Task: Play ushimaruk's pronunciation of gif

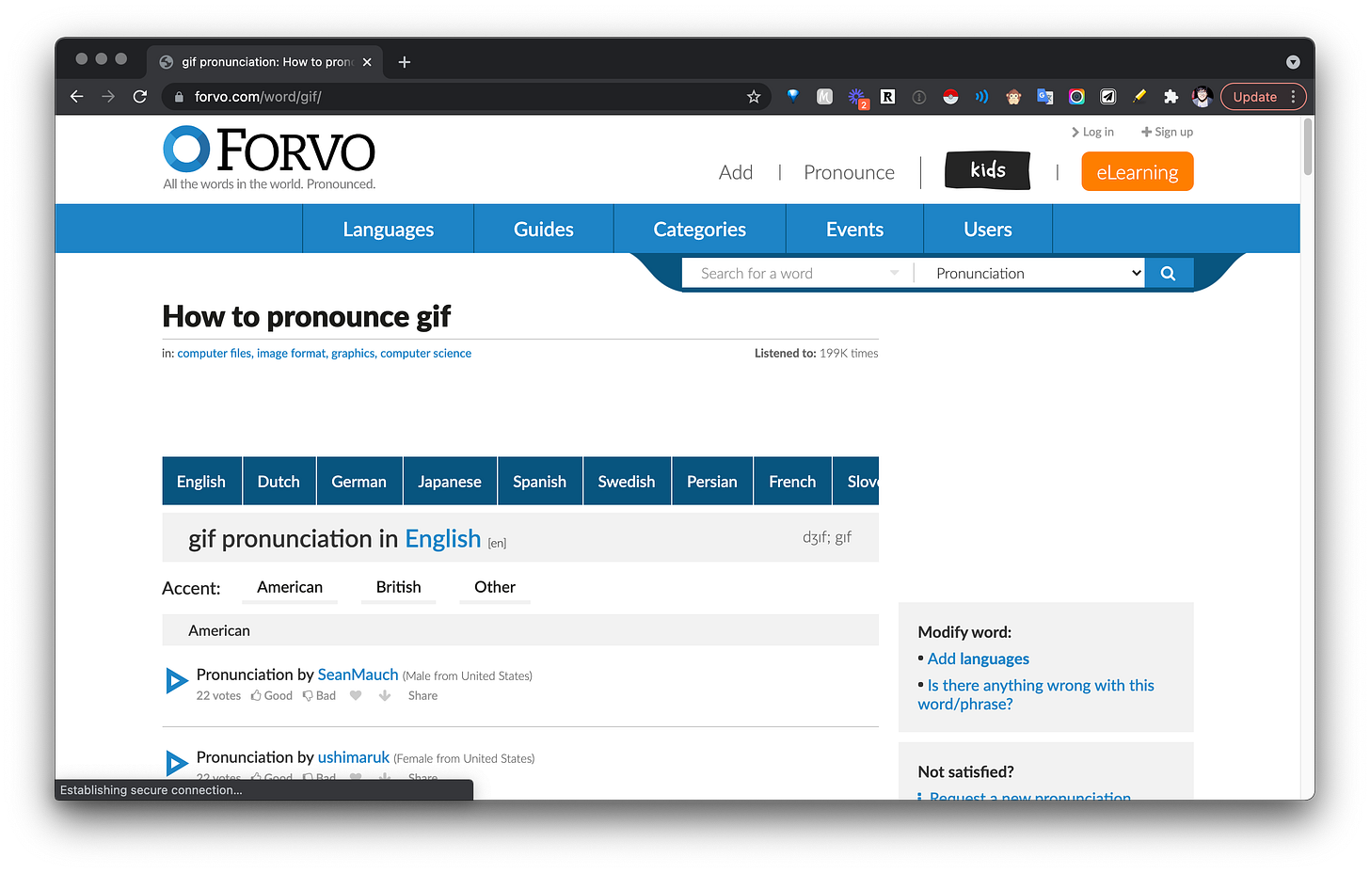Action: tap(177, 763)
